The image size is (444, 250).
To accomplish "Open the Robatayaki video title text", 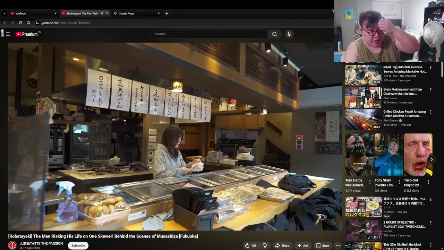I will [103, 236].
